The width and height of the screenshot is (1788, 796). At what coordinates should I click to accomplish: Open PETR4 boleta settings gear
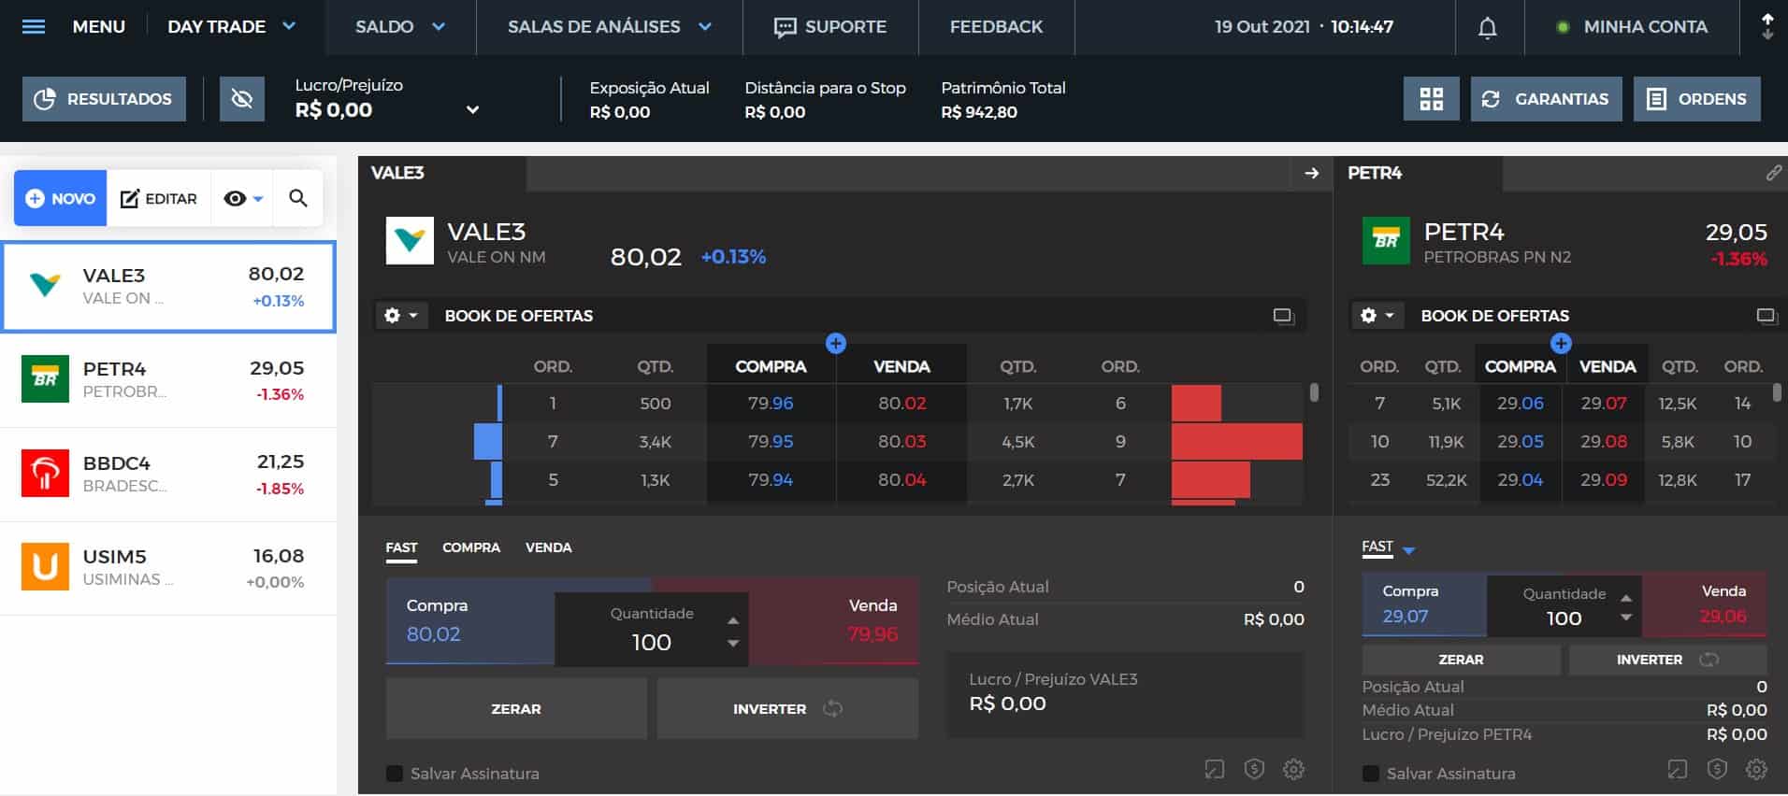(1756, 769)
